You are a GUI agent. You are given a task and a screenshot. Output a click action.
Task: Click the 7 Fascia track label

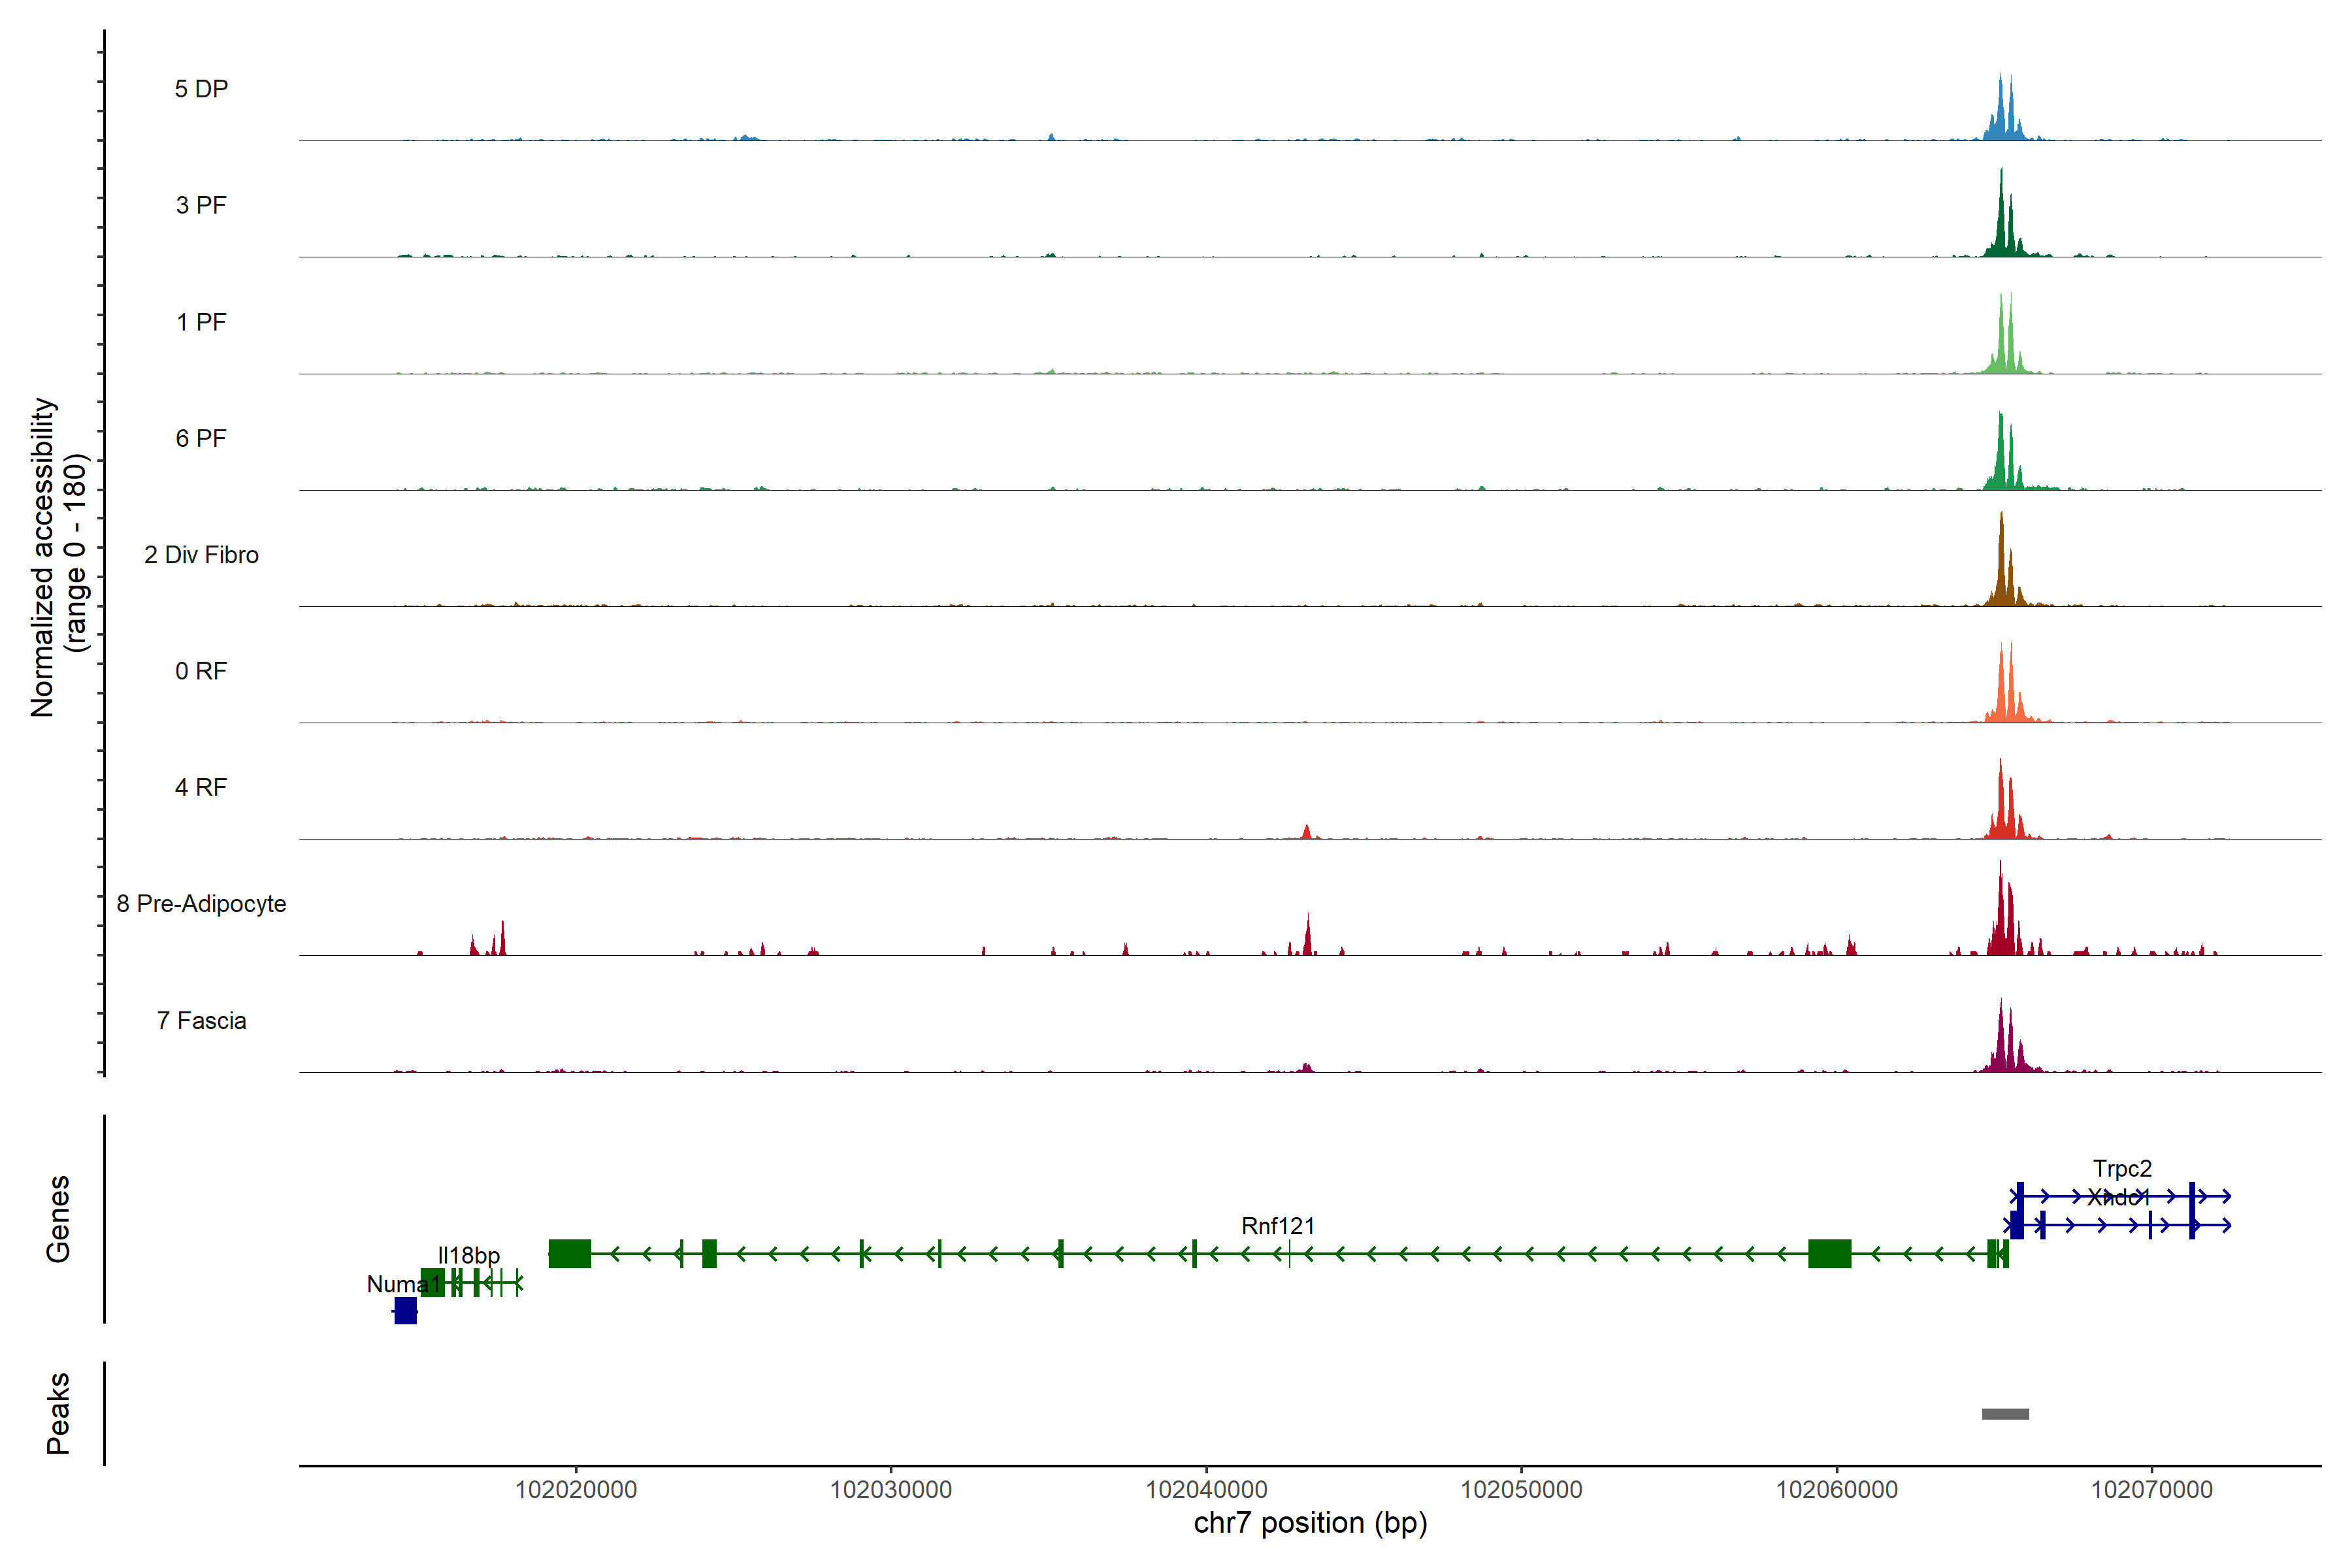click(201, 1020)
